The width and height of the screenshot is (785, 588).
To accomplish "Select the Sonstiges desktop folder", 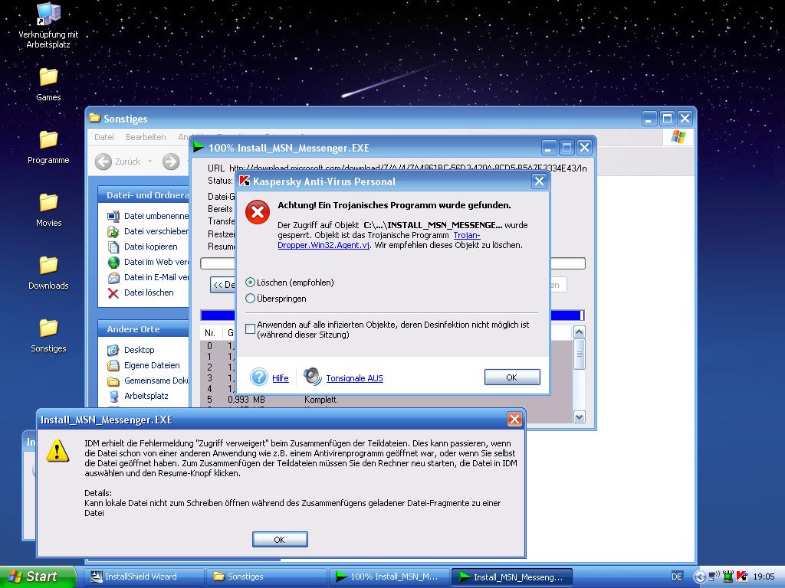I will pyautogui.click(x=48, y=335).
